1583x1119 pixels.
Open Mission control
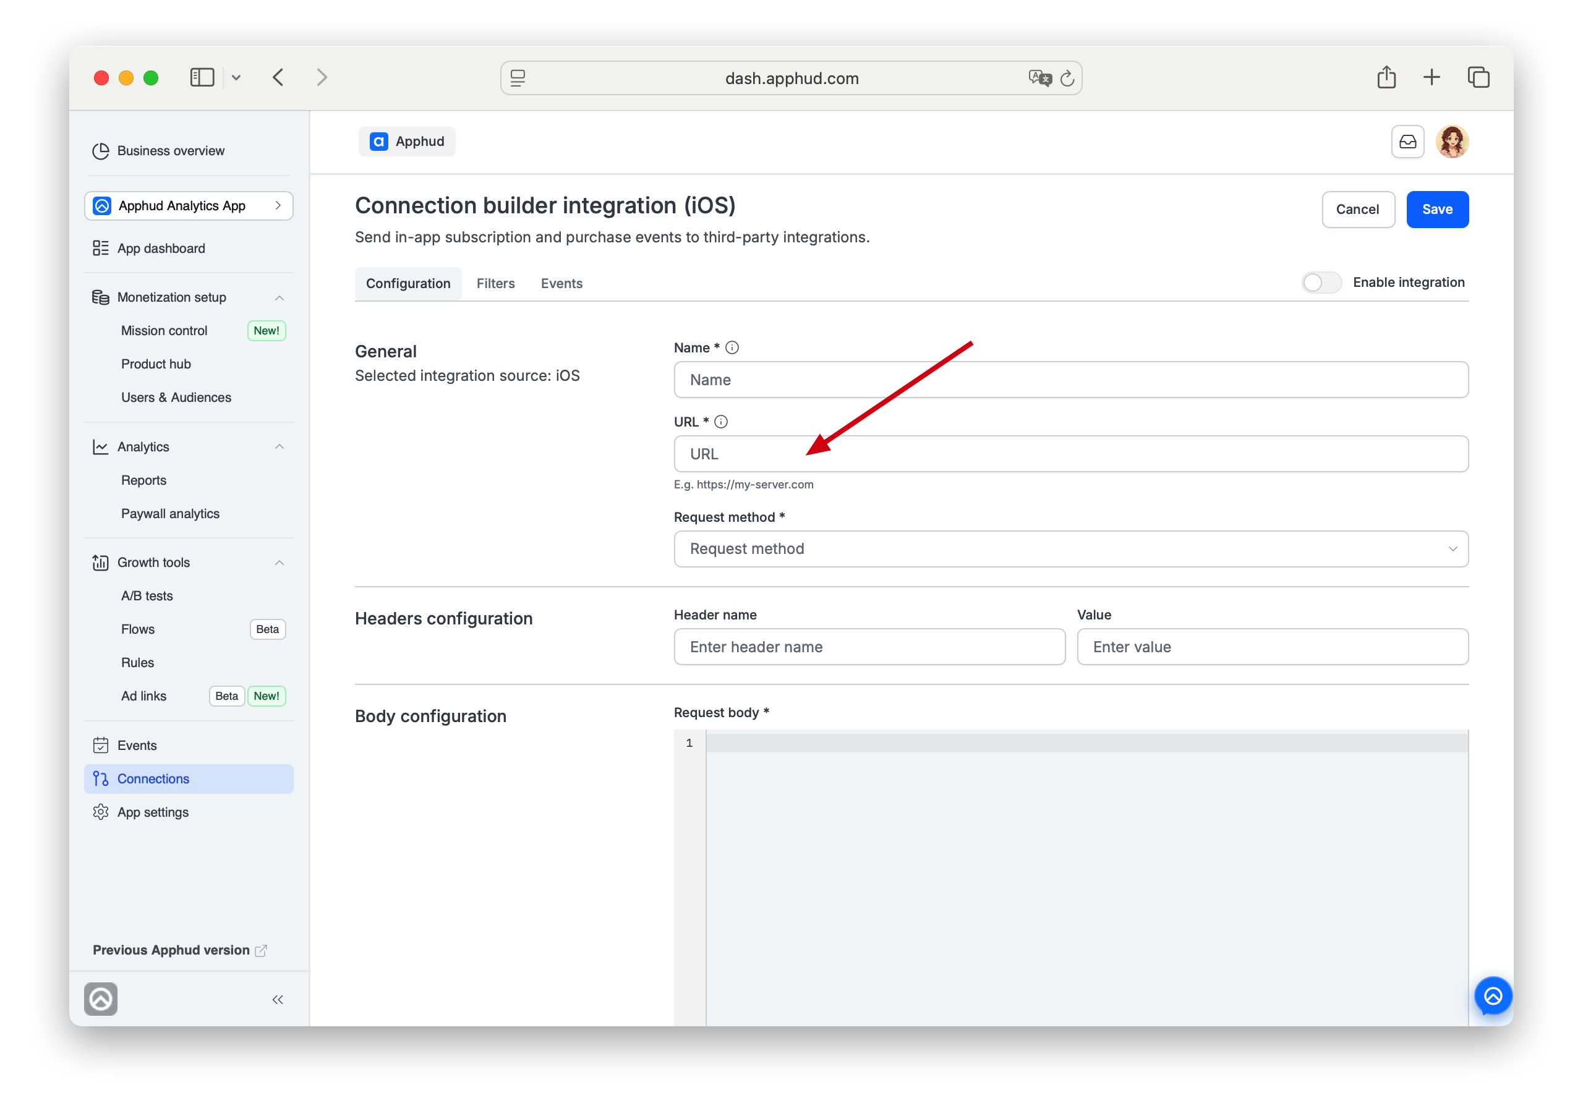coord(164,330)
